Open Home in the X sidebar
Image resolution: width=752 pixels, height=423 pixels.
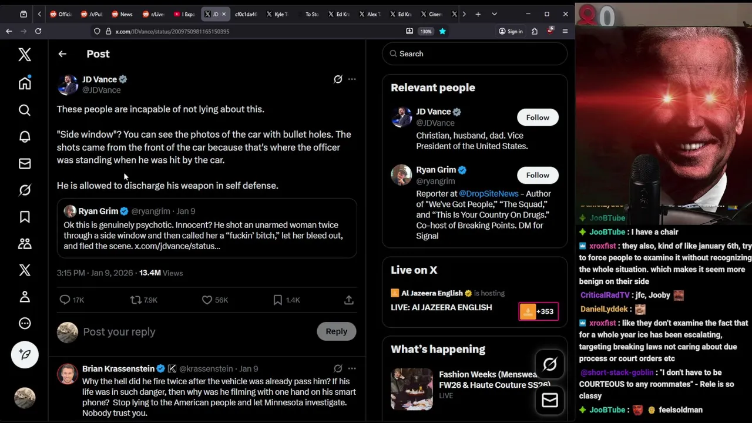(25, 83)
